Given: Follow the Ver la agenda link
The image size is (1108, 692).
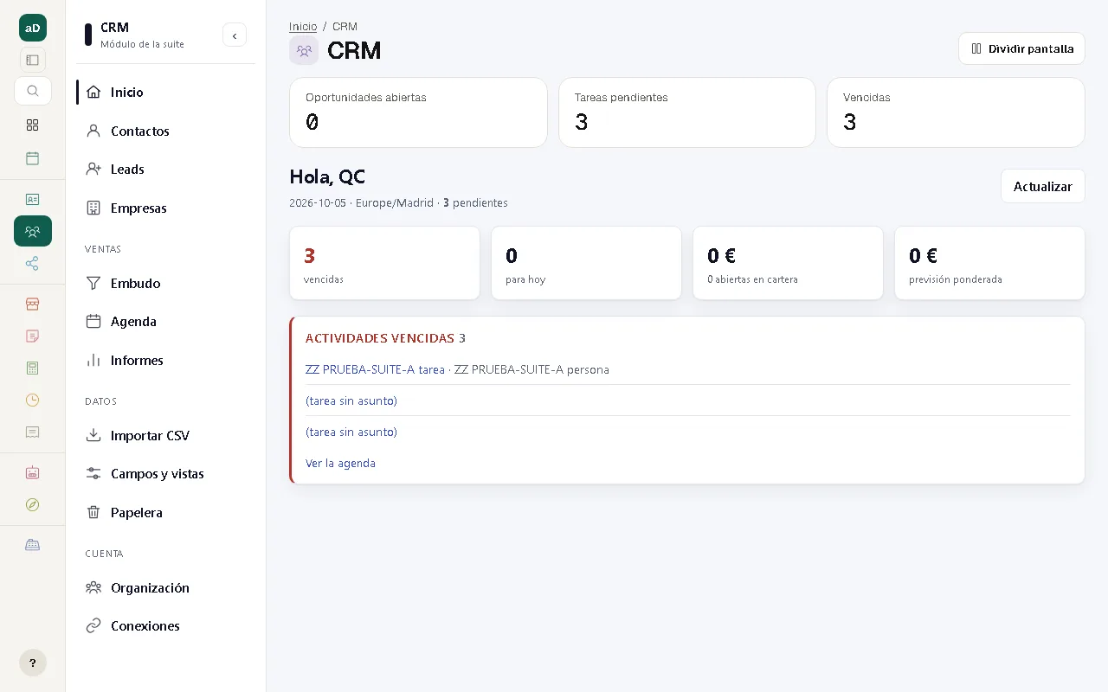Looking at the screenshot, I should pos(340,463).
